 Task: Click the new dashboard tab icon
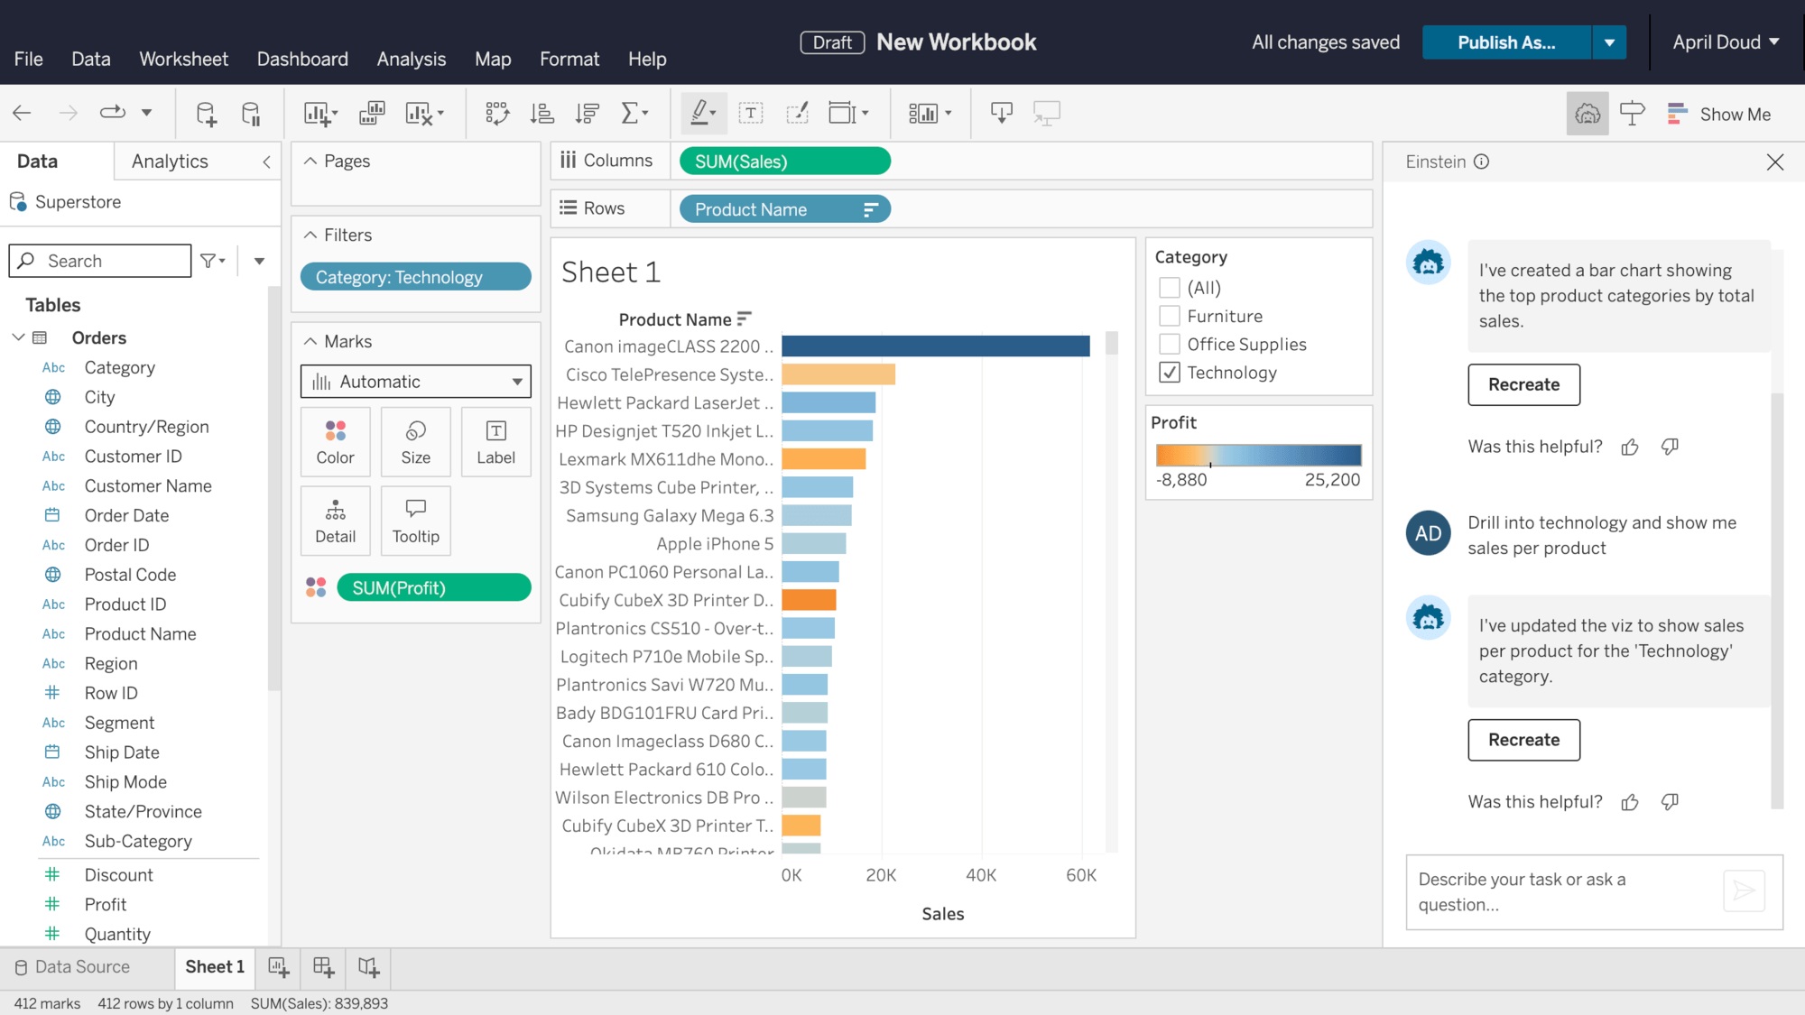coord(323,967)
